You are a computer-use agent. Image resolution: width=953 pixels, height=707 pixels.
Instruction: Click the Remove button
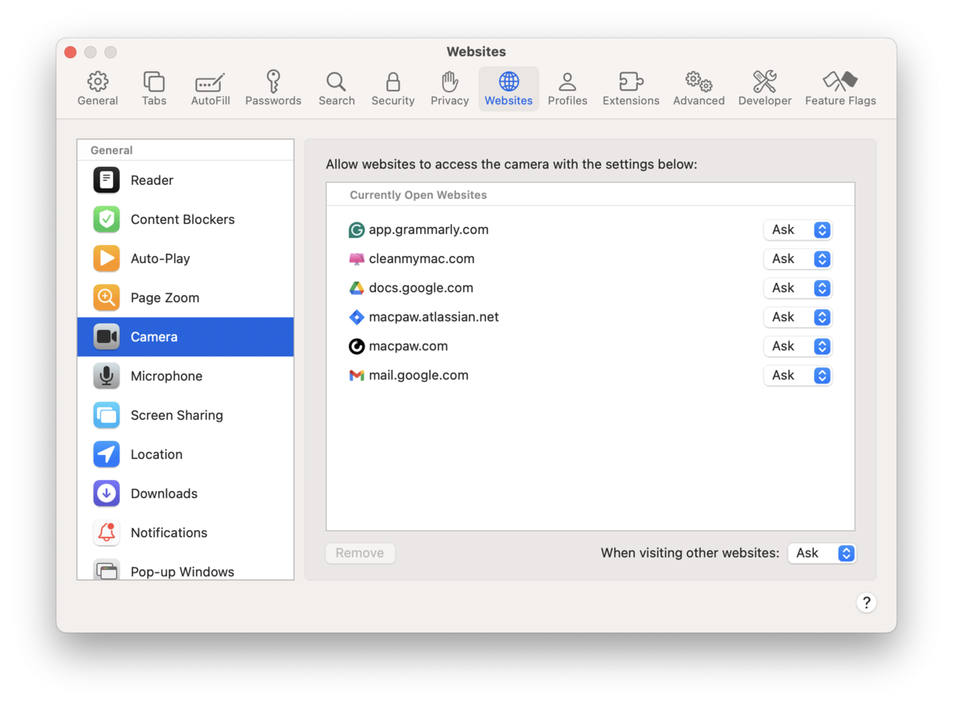point(360,553)
